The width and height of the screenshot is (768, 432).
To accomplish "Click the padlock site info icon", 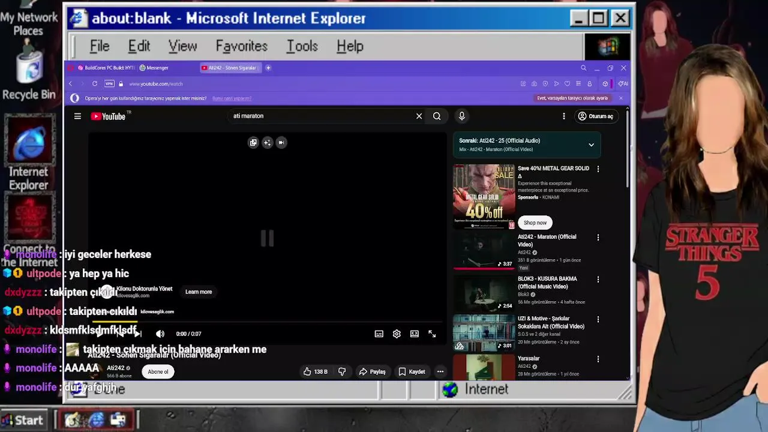I will 121,84.
